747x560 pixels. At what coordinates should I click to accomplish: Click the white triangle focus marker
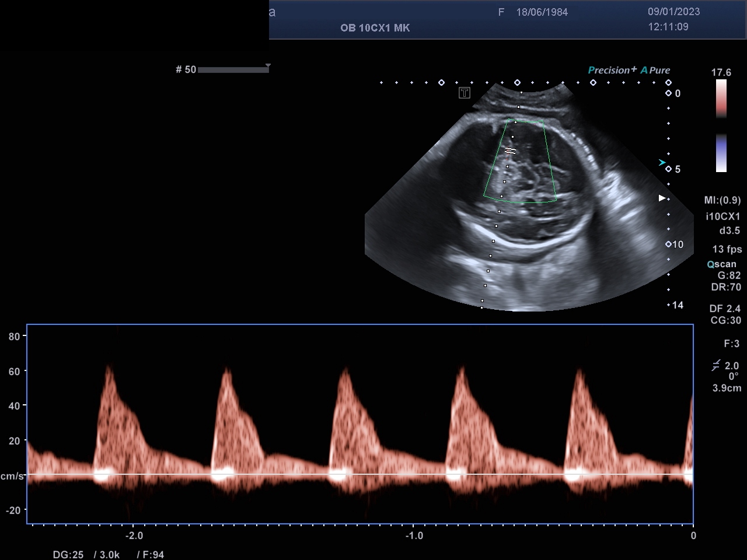click(x=662, y=198)
